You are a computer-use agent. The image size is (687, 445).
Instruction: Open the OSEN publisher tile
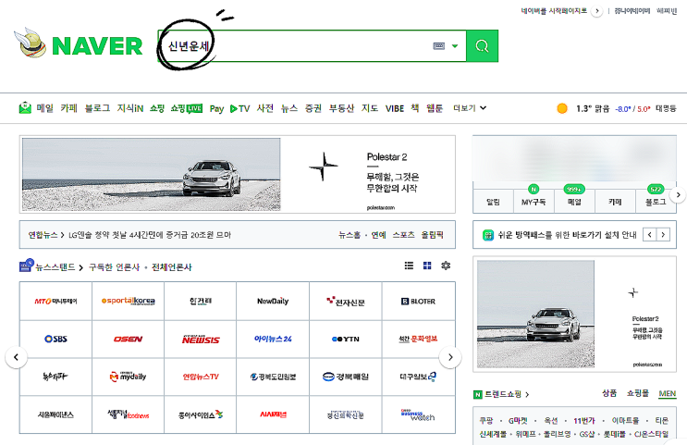click(128, 339)
